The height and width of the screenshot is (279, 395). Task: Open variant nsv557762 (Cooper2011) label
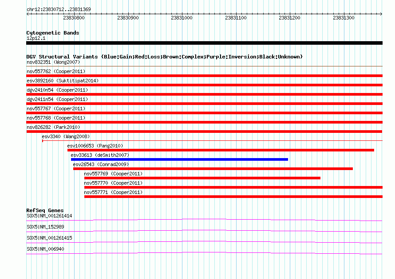pyautogui.click(x=56, y=71)
